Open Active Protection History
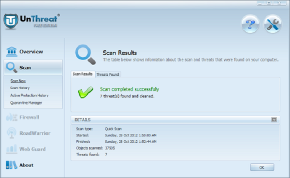290x178 pixels. pos(29,95)
